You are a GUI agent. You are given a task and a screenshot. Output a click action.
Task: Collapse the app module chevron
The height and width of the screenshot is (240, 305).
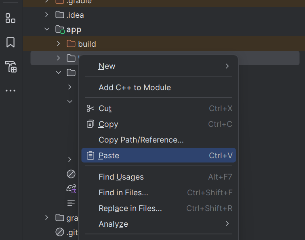click(x=47, y=29)
